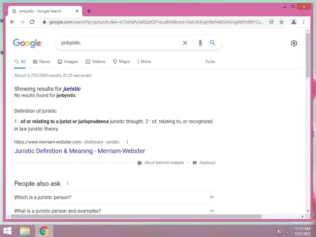
Task: Click the 'juristic' corrected spelling link
Action: [x=72, y=89]
